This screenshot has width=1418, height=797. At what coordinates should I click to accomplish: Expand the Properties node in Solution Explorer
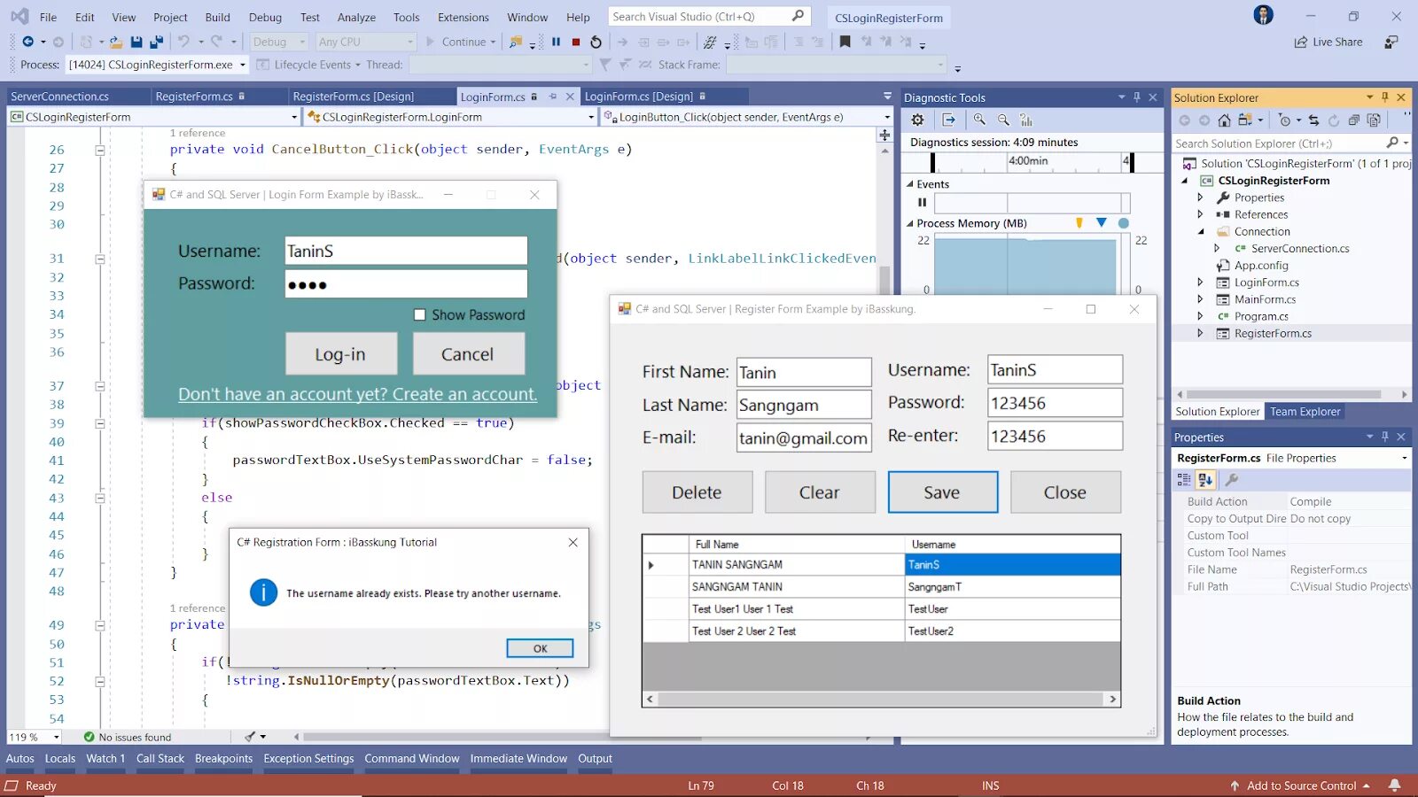pyautogui.click(x=1200, y=197)
